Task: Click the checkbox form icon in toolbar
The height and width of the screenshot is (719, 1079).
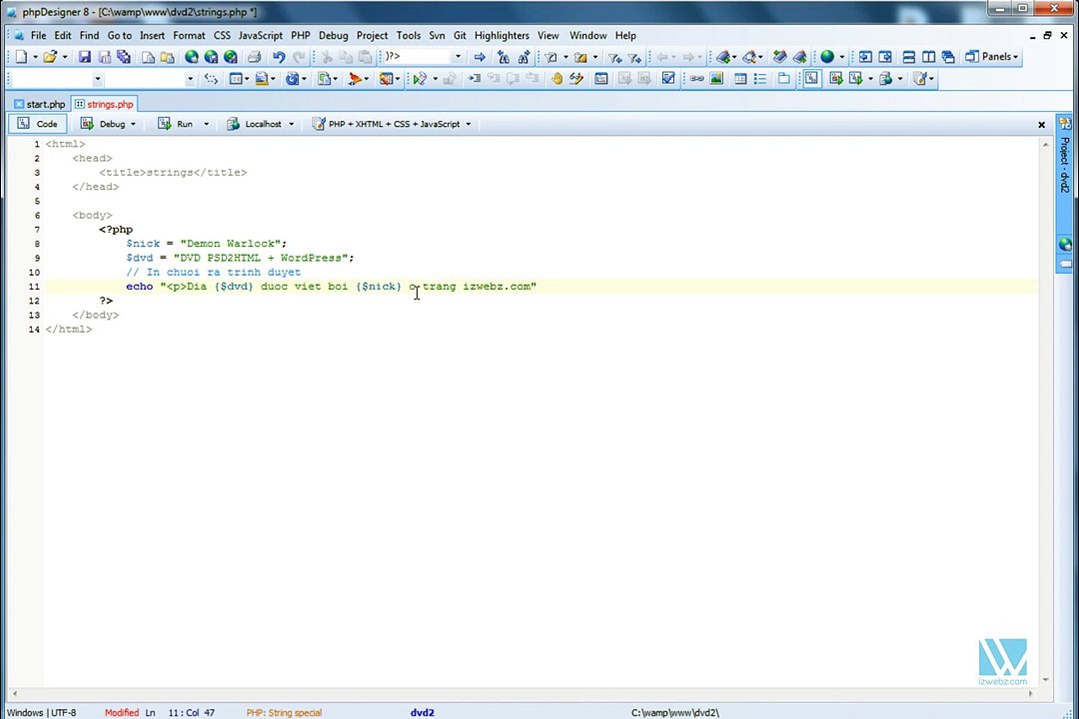Action: (668, 79)
